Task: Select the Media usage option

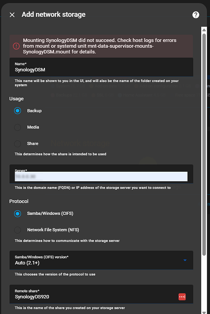Action: click(x=18, y=127)
